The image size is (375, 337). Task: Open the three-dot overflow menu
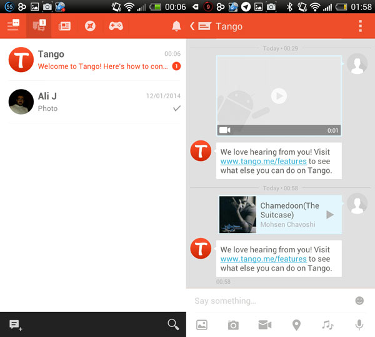click(x=361, y=26)
